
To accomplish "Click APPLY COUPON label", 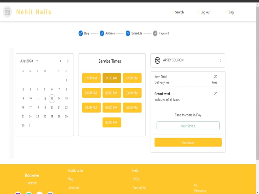I will pyautogui.click(x=173, y=60).
